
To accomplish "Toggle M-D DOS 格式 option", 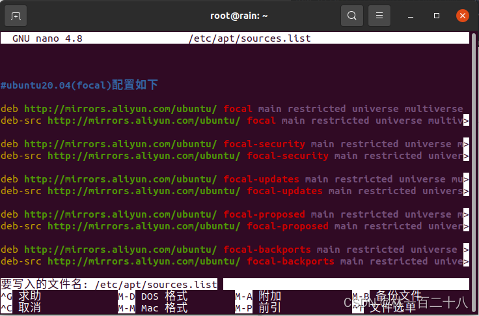I will coord(153,296).
